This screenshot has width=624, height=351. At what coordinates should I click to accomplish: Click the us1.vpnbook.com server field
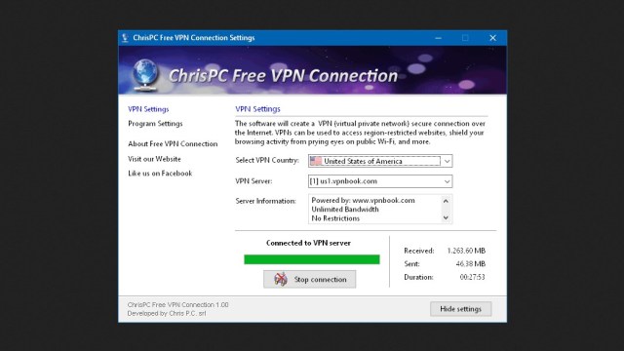coord(380,181)
